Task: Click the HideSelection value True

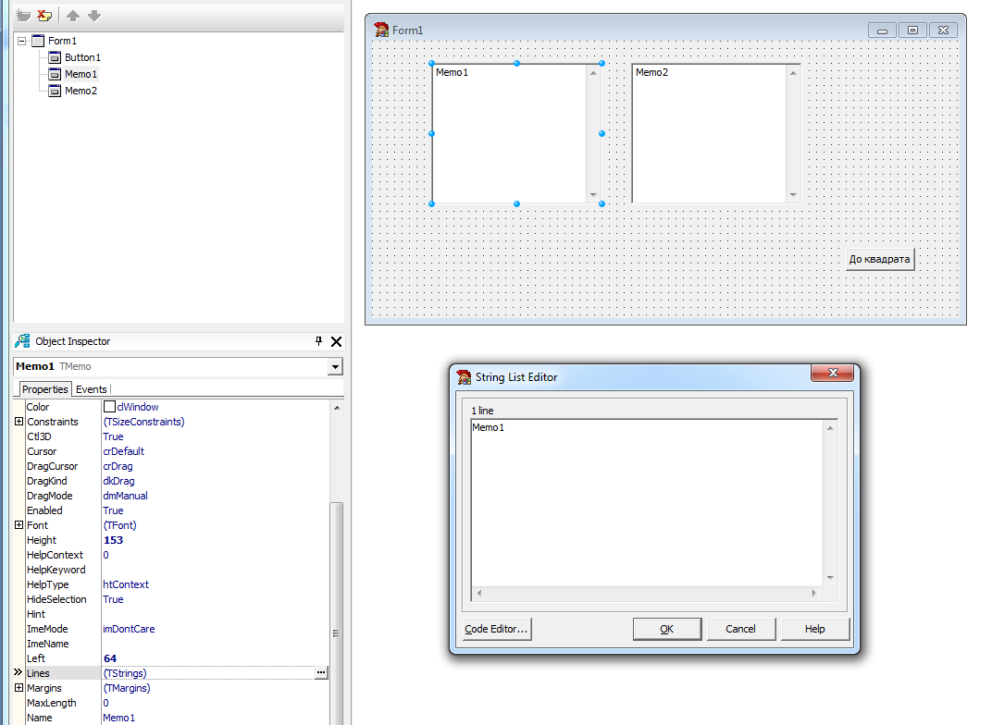Action: click(x=113, y=599)
